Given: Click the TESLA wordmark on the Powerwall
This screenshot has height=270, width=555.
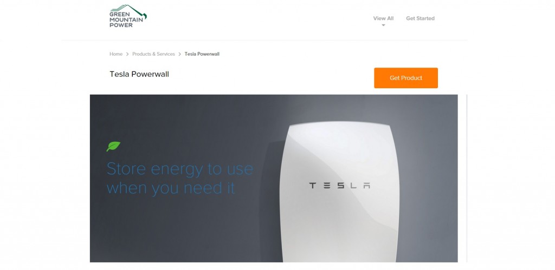Looking at the screenshot, I should pos(339,185).
